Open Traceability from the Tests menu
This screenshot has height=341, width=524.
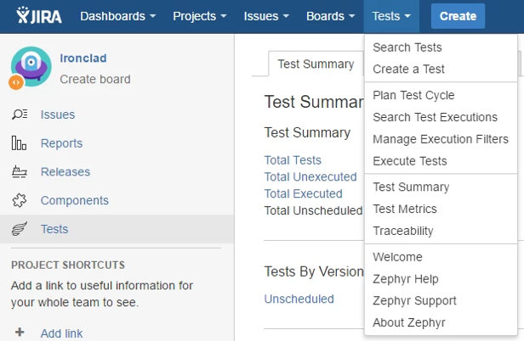coord(403,231)
